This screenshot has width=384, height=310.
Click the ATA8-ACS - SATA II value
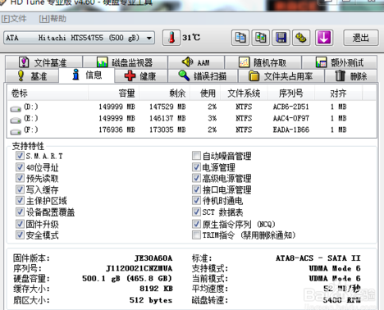coord(318,258)
